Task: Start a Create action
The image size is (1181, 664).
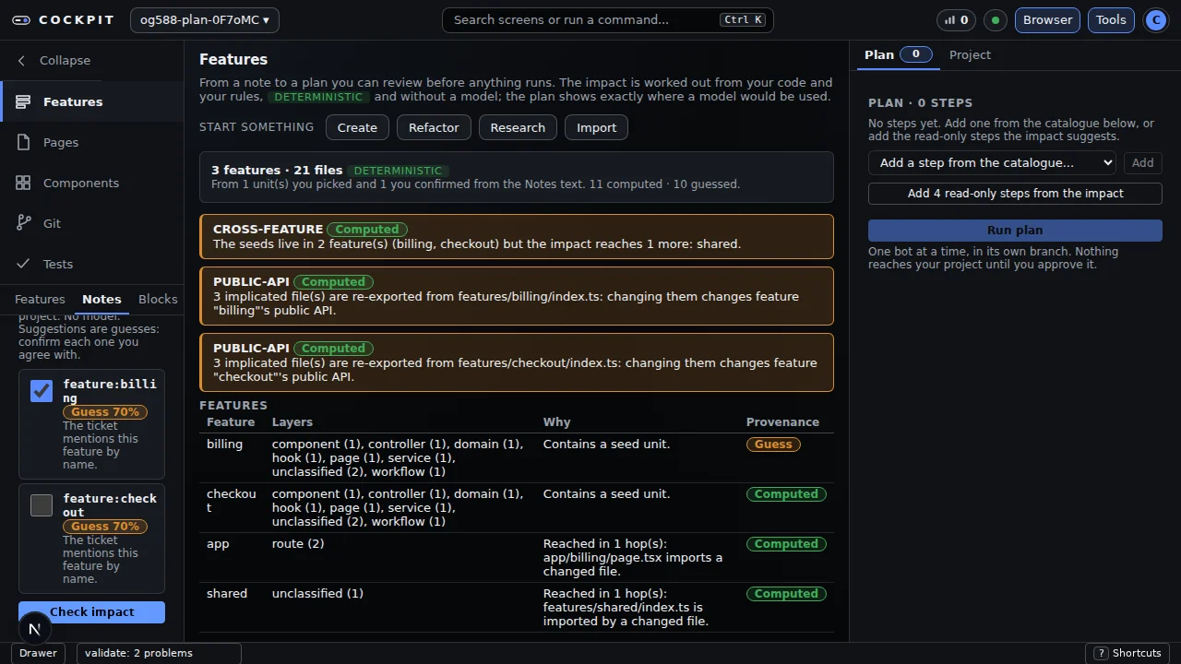Action: [x=357, y=127]
